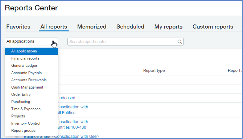Image resolution: width=243 pixels, height=139 pixels.
Task: Switch to the Favorites tab
Action: coord(18,27)
